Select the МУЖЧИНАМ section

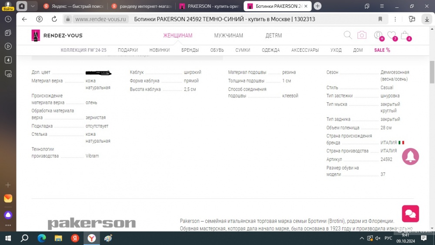tap(228, 36)
